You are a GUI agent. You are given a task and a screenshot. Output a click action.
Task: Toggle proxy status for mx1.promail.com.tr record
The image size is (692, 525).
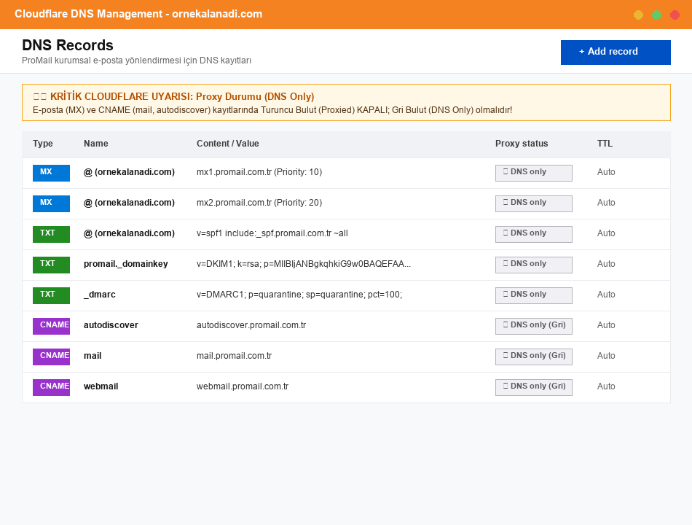tap(533, 173)
